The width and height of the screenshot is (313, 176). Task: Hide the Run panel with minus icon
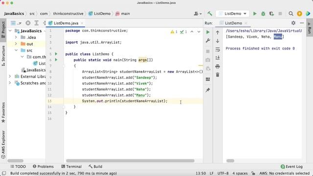302,23
